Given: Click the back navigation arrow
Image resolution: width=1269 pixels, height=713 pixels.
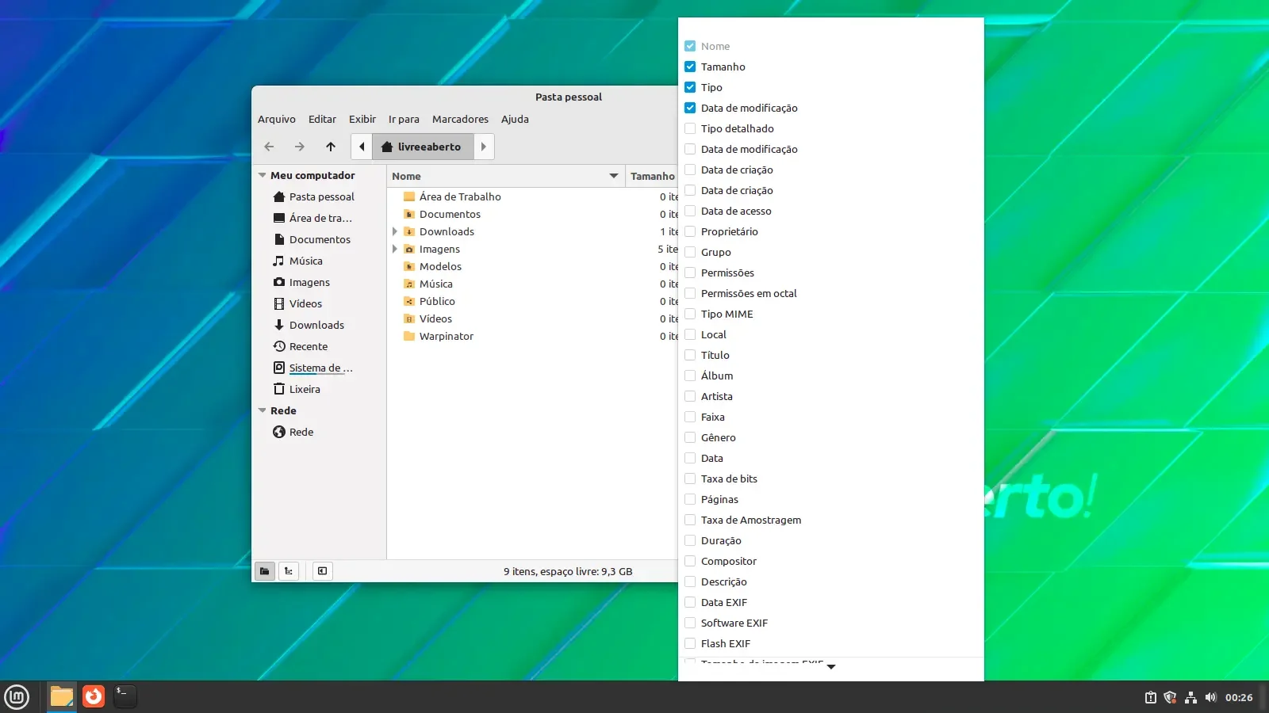Looking at the screenshot, I should (x=269, y=147).
